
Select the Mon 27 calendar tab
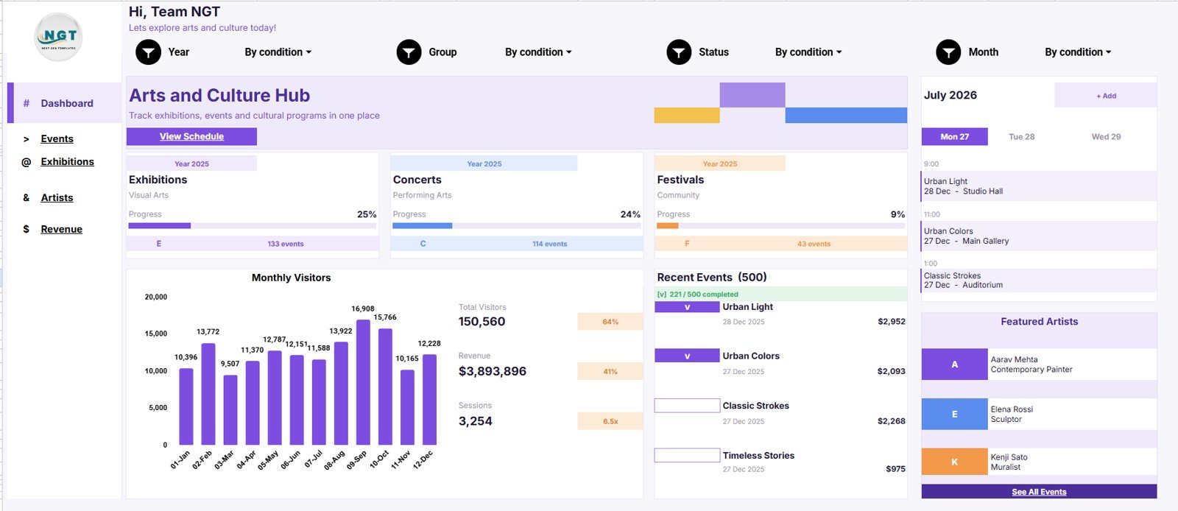955,137
